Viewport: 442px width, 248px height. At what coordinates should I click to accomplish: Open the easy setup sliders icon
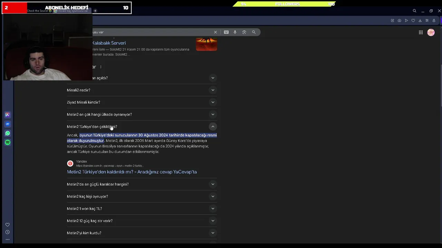[x=427, y=21]
